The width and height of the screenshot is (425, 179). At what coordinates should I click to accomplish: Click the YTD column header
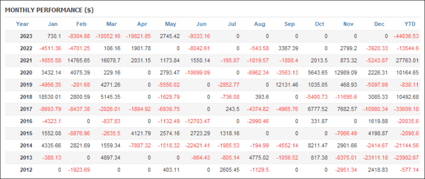pos(411,24)
